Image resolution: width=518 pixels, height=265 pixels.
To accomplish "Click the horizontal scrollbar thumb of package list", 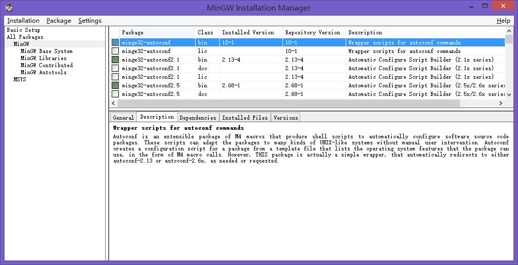I will coord(289,103).
